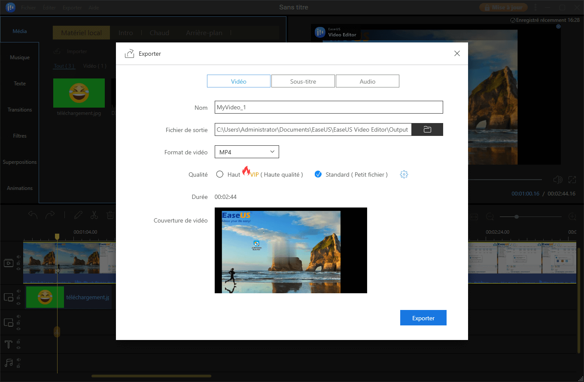Switch to the Sous-titre tab
Viewport: 584px width, 382px height.
point(303,81)
